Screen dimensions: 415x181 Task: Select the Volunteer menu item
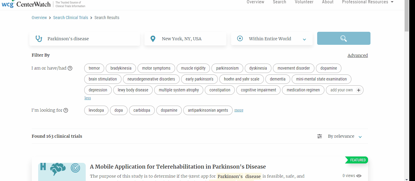coord(304,2)
